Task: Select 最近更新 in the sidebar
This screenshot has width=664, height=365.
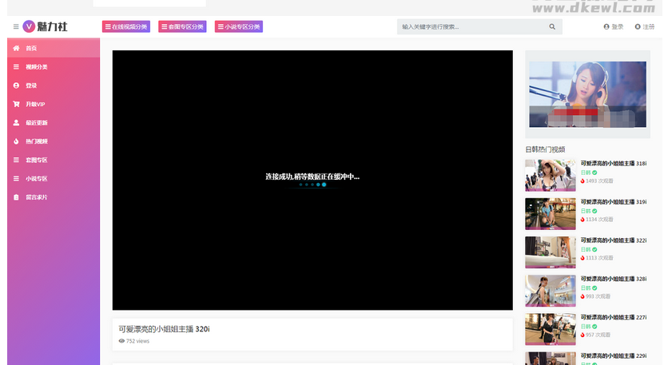Action: (x=54, y=123)
